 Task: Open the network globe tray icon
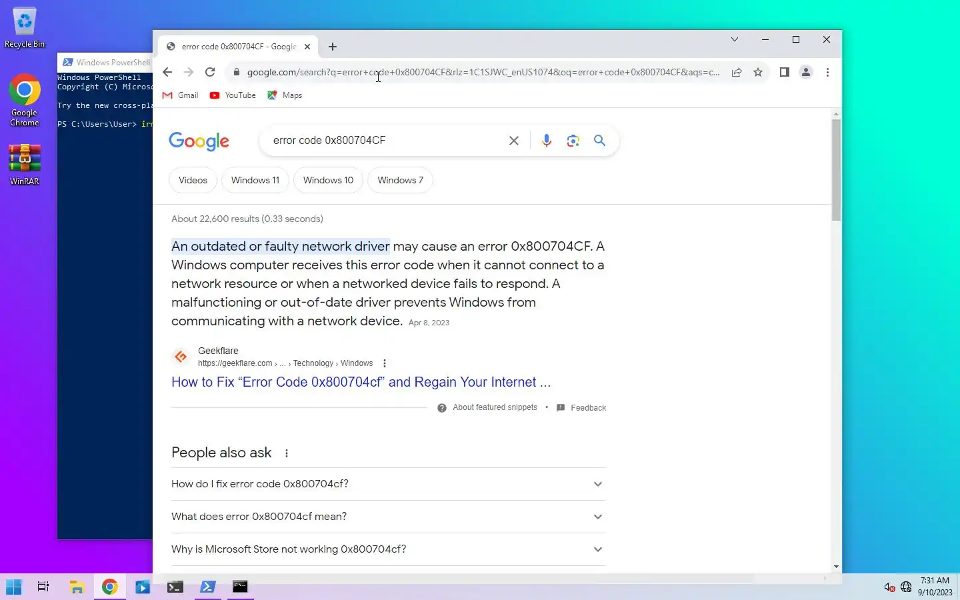(906, 587)
